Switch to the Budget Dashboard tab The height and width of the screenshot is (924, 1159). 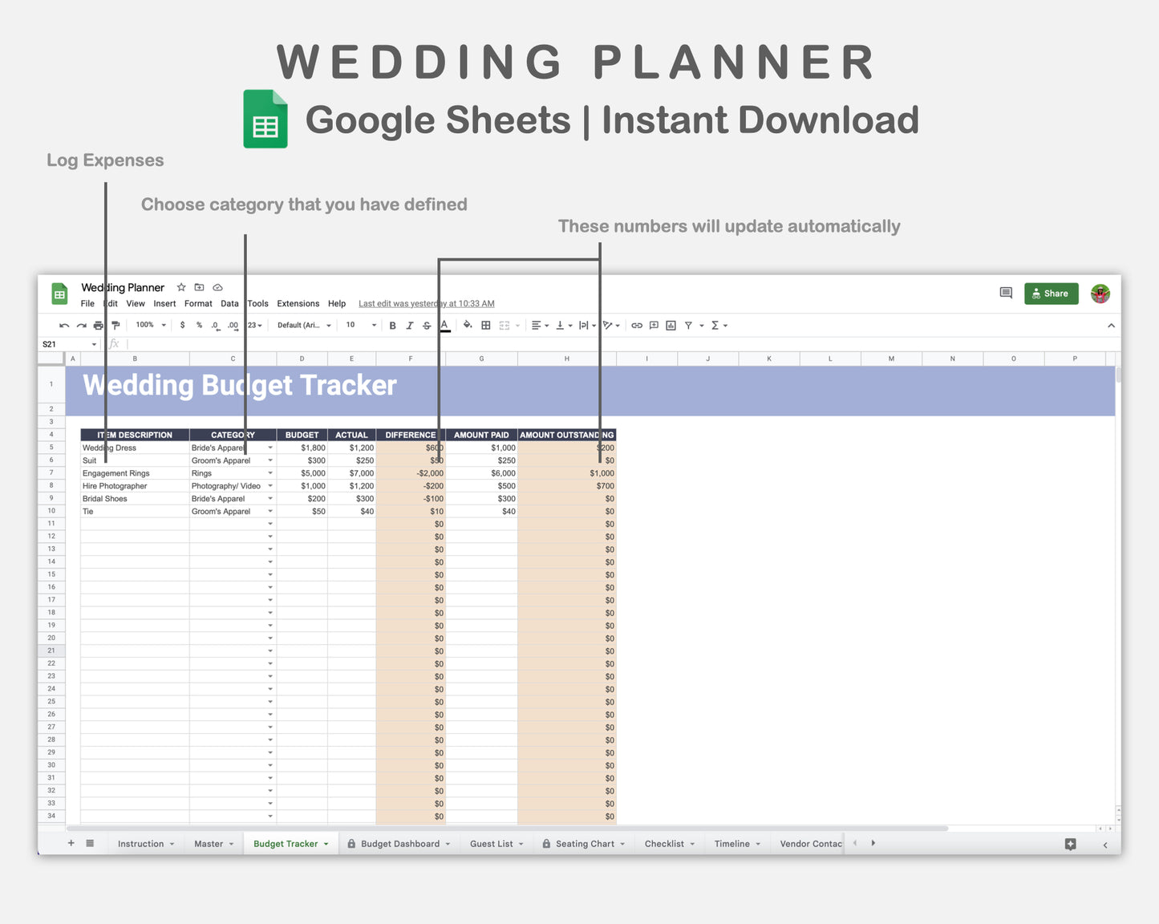[399, 843]
